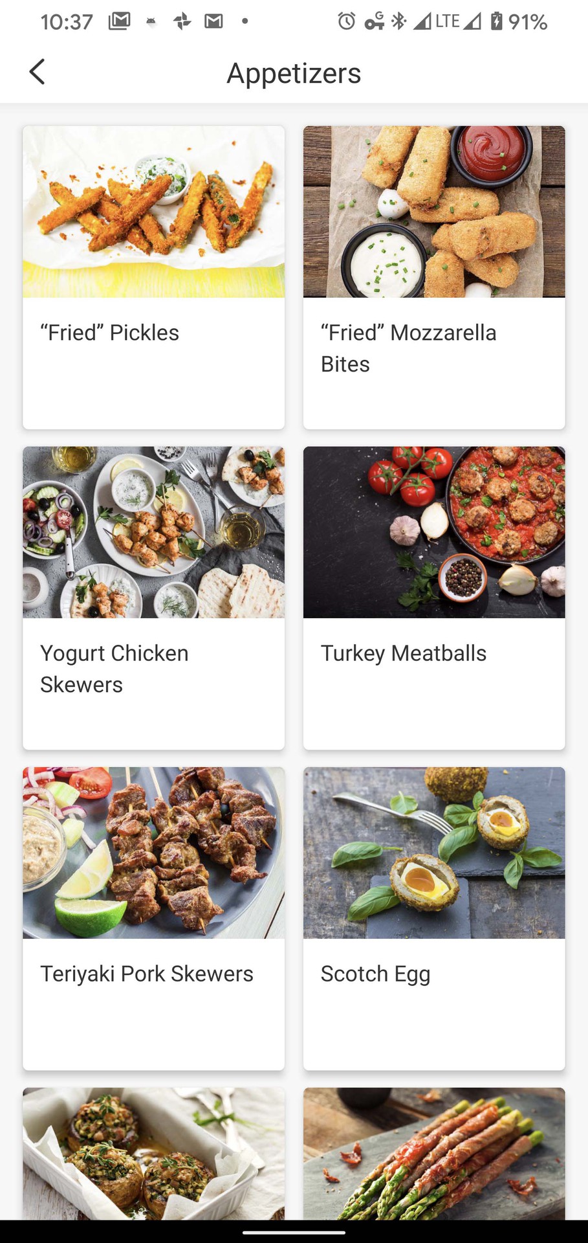The width and height of the screenshot is (588, 1243).
Task: Open the wrapped asparagus recipe photo
Action: pos(434,1153)
